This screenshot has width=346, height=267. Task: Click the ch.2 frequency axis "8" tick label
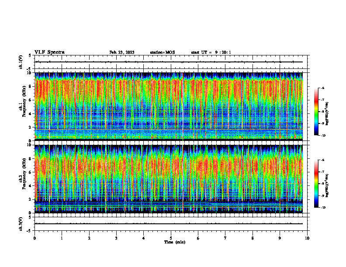click(31, 159)
